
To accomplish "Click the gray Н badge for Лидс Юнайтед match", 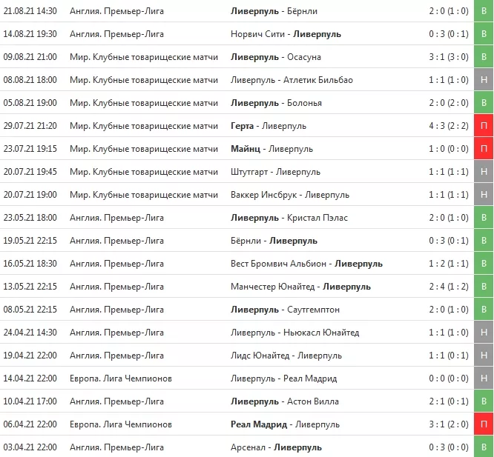I will click(x=484, y=356).
